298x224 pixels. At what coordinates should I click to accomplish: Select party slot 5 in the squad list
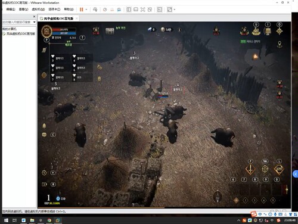point(60,68)
